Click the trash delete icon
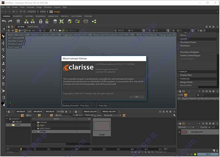 pyautogui.click(x=18, y=21)
